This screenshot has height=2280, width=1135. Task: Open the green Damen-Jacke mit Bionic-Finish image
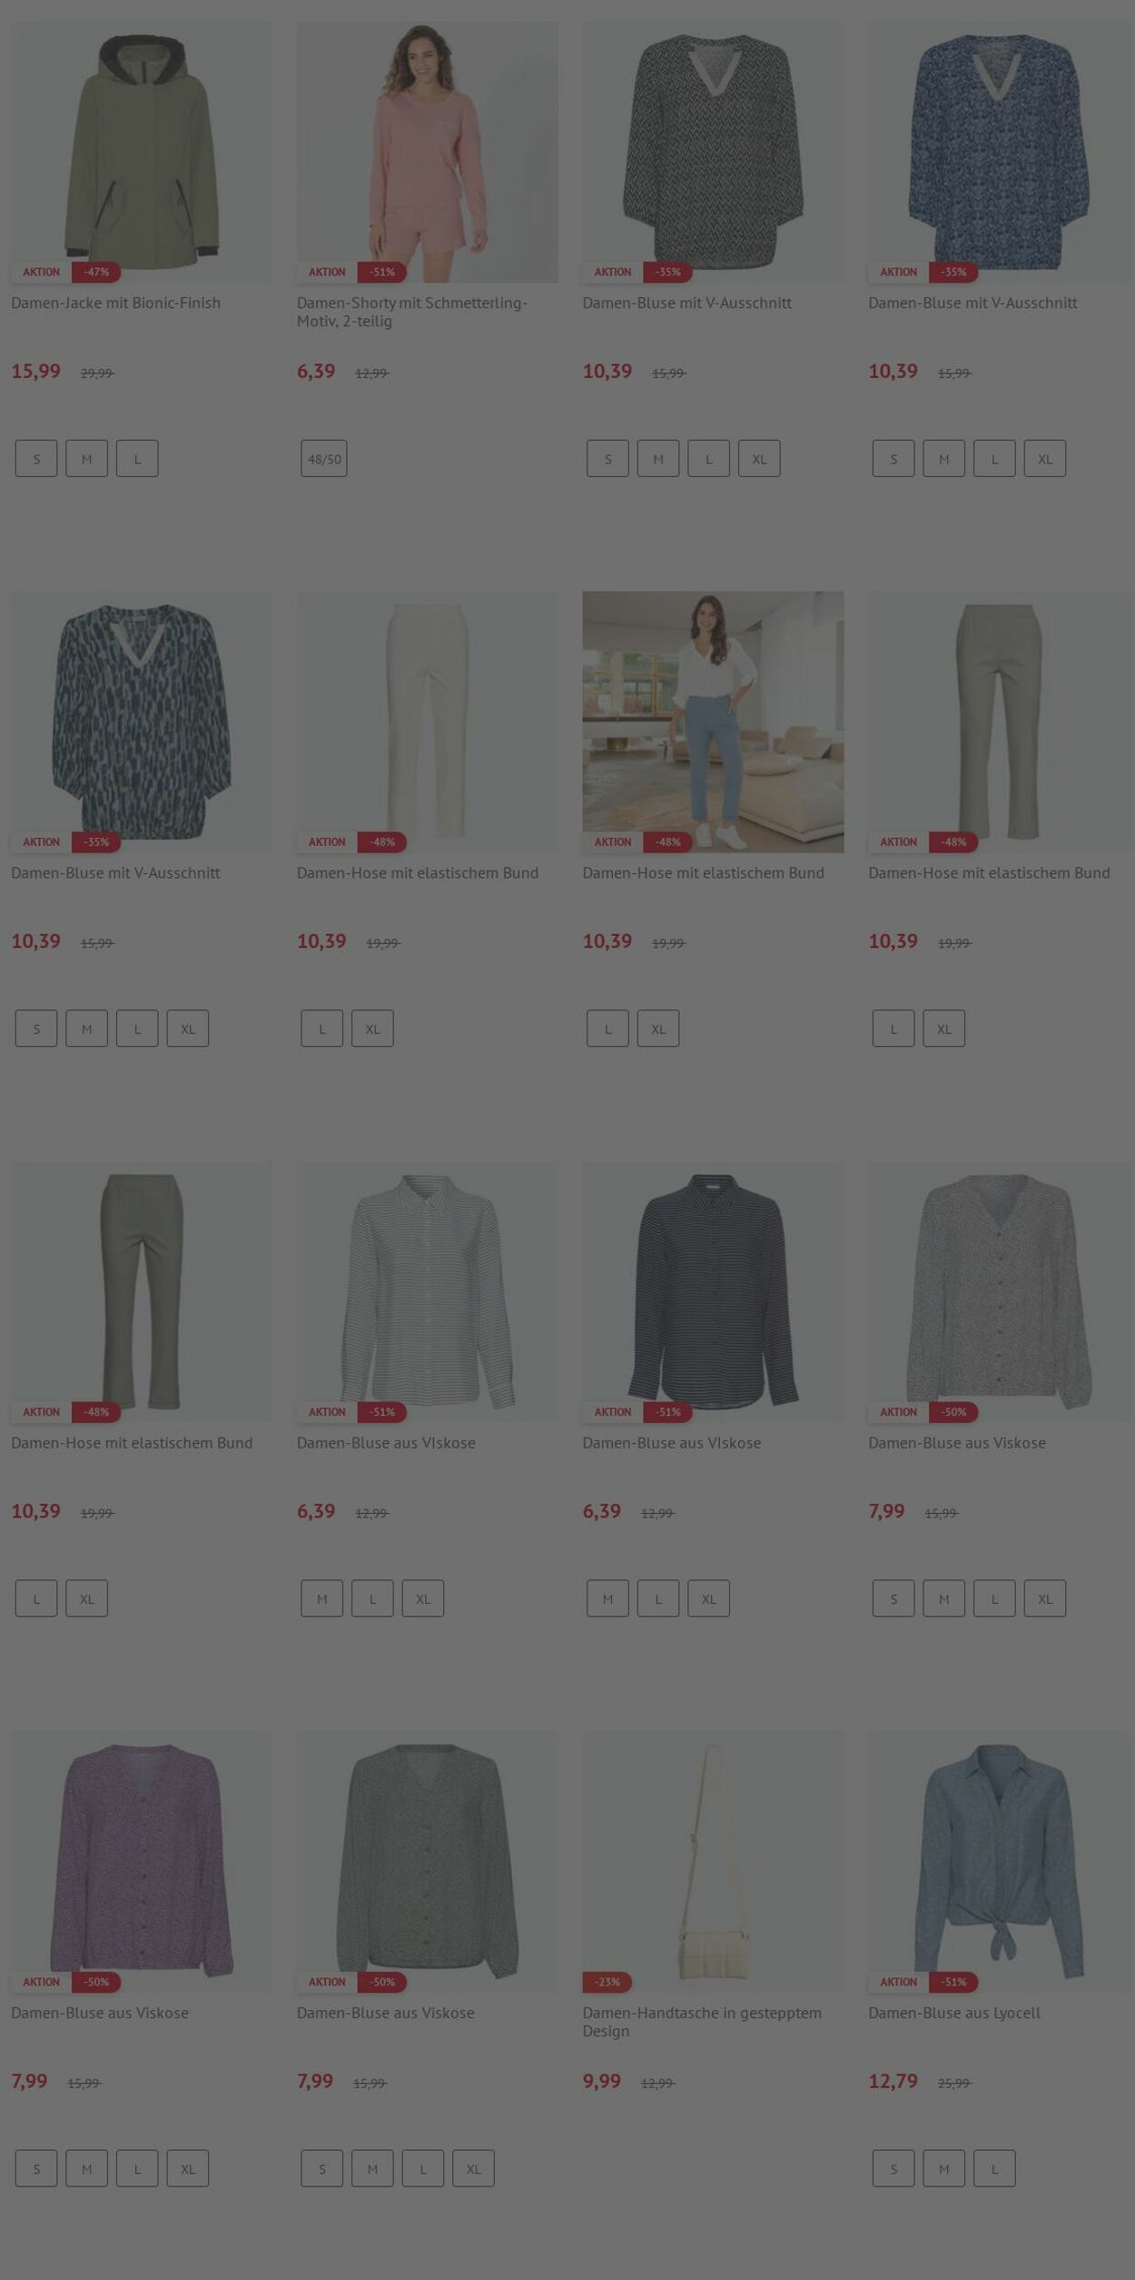click(x=142, y=152)
